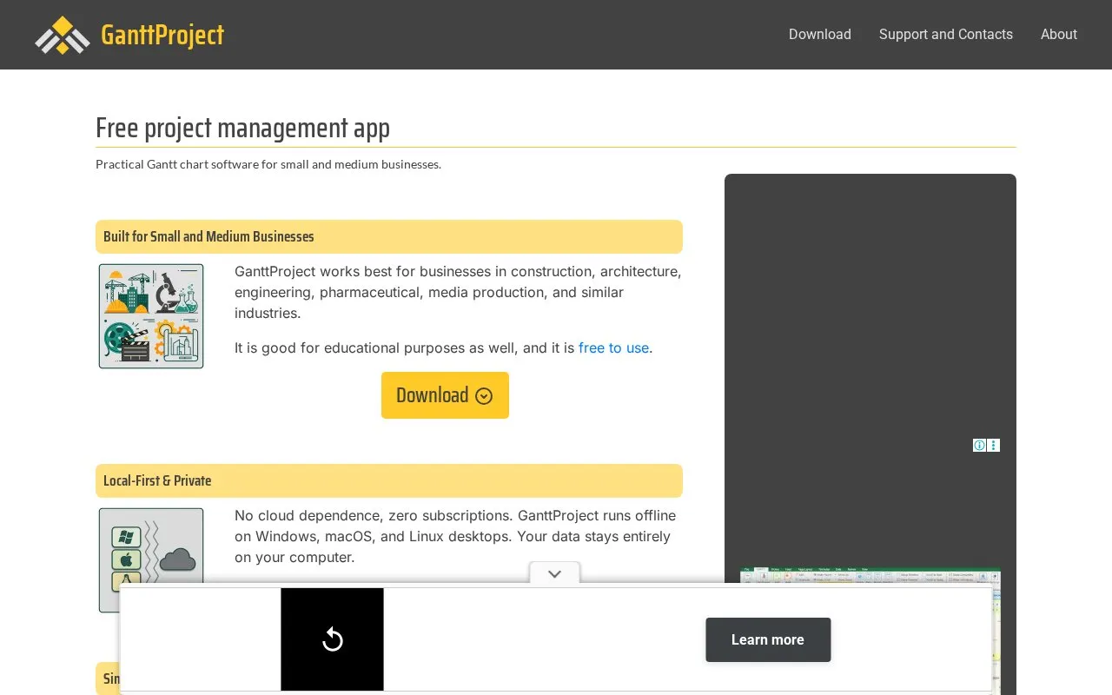Open the Download menu in the header

tap(820, 35)
